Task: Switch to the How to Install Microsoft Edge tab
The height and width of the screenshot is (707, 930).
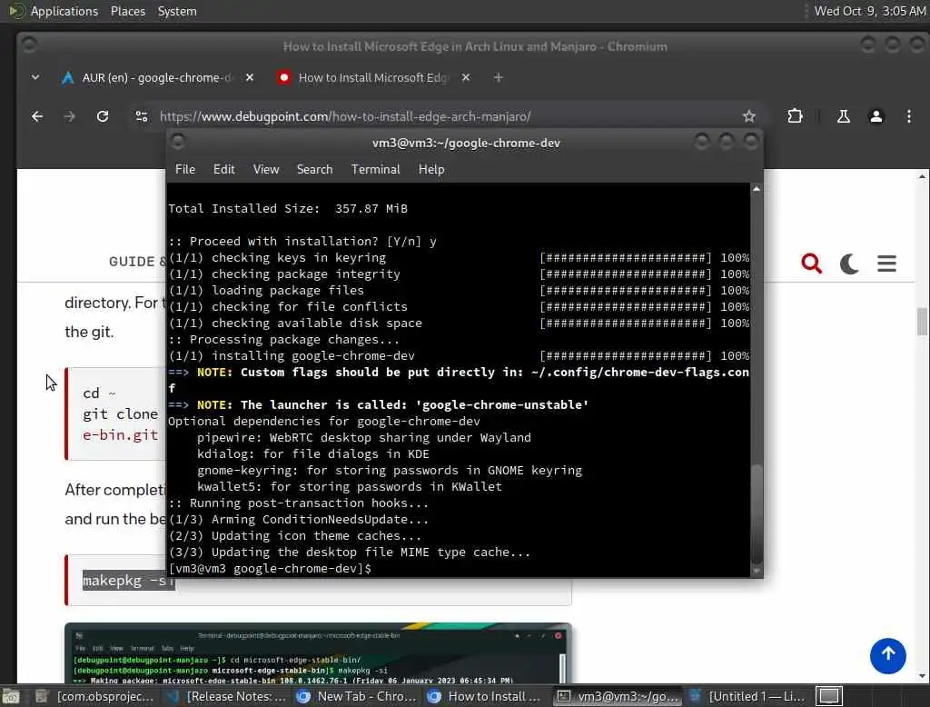Action: pos(373,78)
